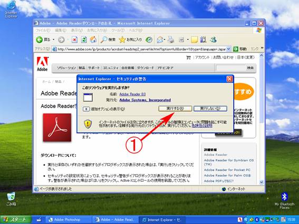Open the Tools menu in IE
Viewport: 299px width, 224px height.
tap(118, 31)
